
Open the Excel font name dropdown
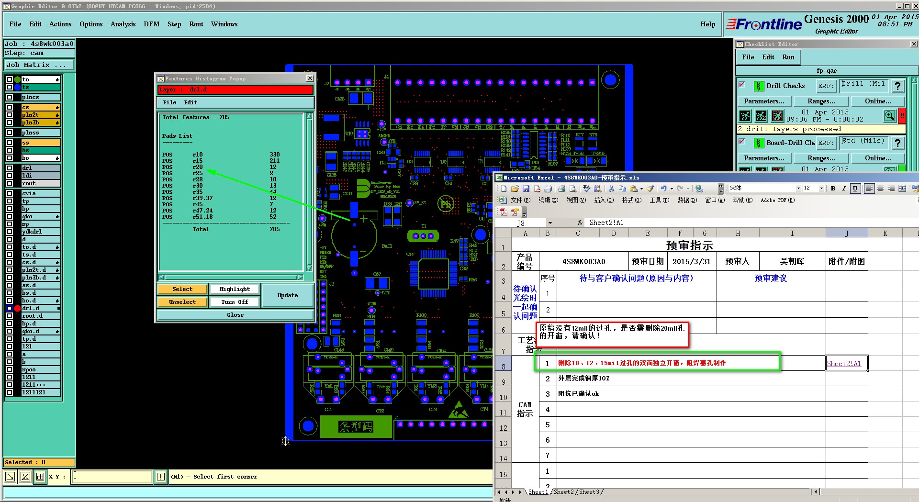pyautogui.click(x=798, y=189)
